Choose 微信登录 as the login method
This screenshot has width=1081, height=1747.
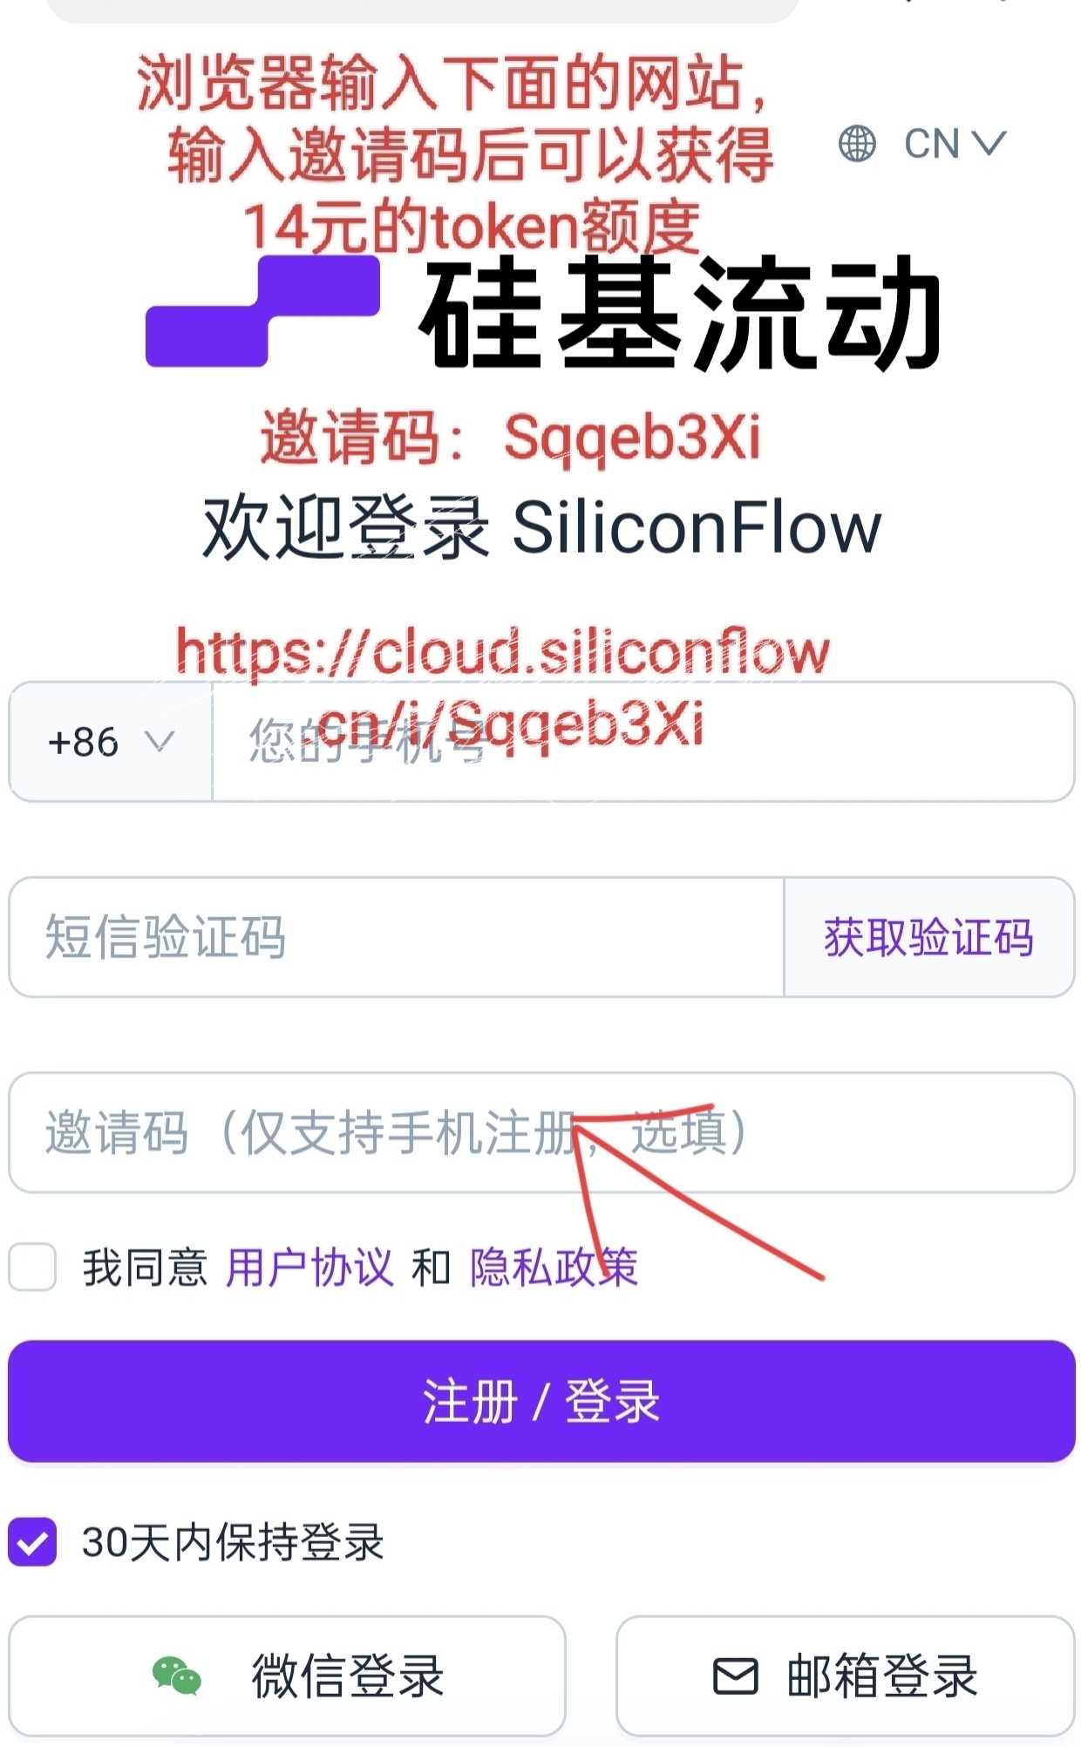287,1676
